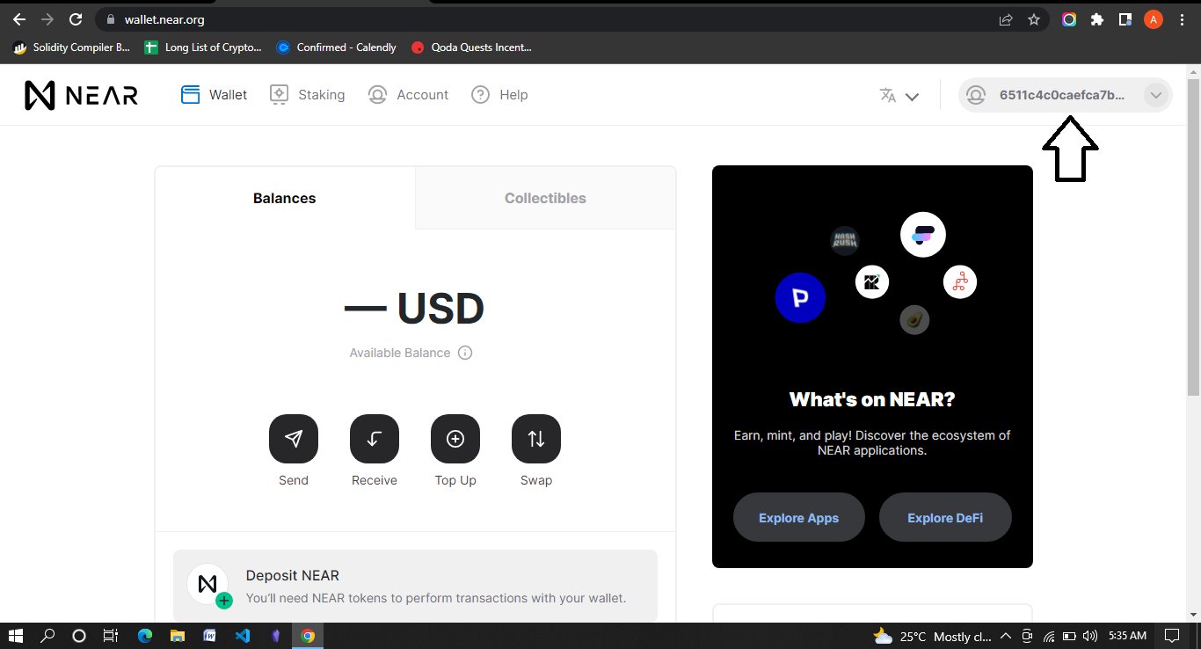
Task: Open the HashRush app icon
Action: click(844, 239)
